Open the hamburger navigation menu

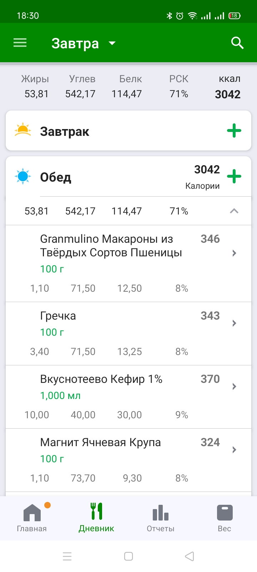(x=20, y=43)
